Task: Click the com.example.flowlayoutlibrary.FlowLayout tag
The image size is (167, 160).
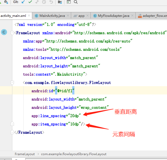Action: 67,83
